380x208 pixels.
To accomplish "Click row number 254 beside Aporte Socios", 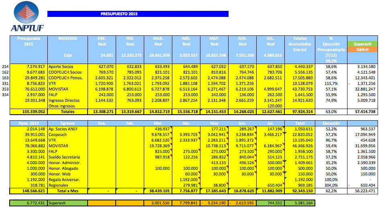I will pos(5,66).
